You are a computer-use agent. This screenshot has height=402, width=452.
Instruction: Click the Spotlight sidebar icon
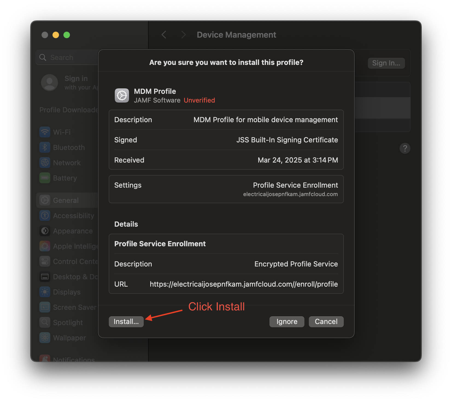[45, 323]
